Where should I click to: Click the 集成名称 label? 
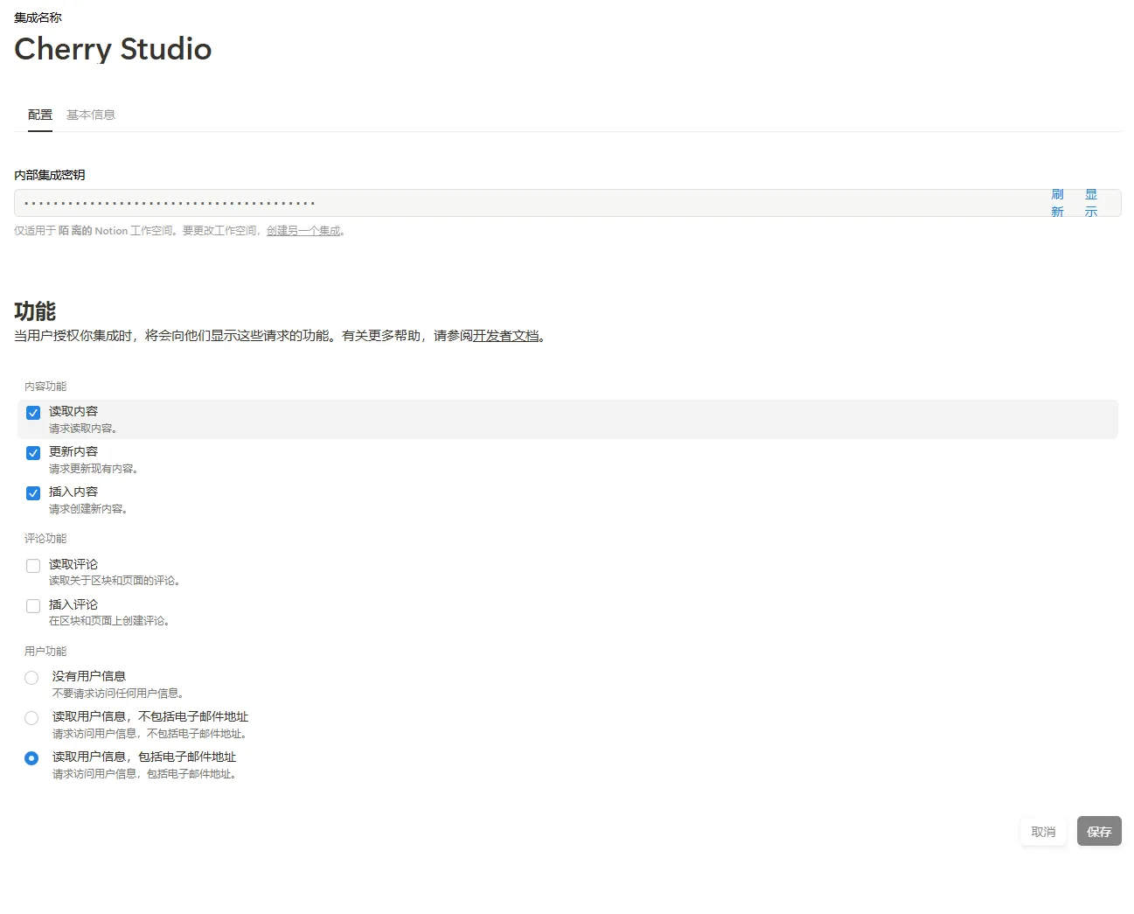(x=38, y=17)
